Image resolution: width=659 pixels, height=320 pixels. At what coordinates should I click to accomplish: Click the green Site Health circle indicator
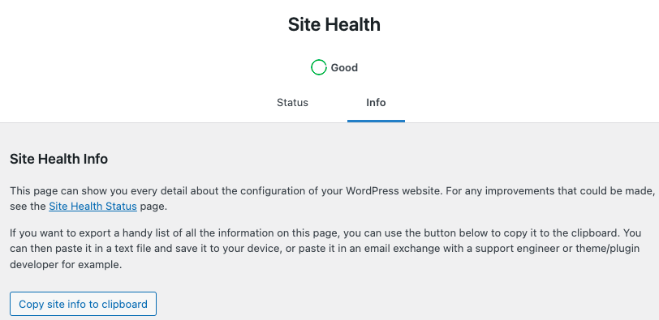point(319,67)
